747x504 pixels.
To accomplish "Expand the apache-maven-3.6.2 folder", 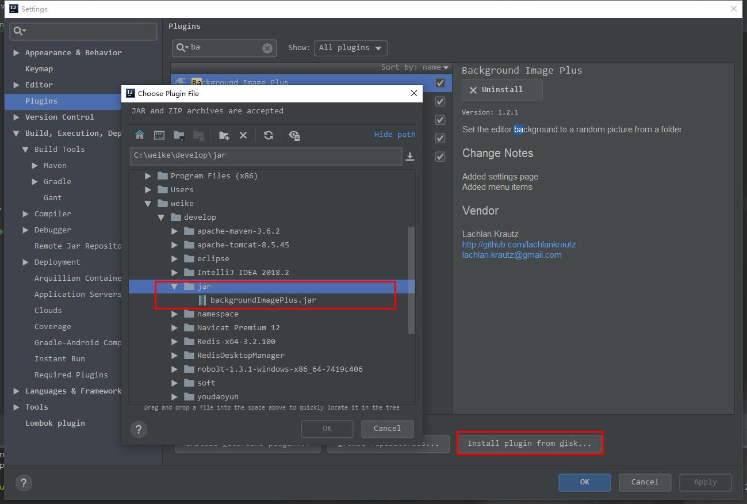I will (x=174, y=231).
